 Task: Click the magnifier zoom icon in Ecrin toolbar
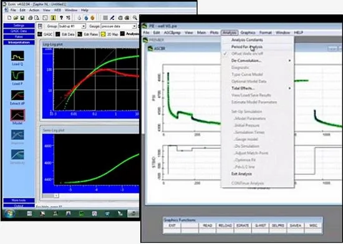[x=135, y=17]
